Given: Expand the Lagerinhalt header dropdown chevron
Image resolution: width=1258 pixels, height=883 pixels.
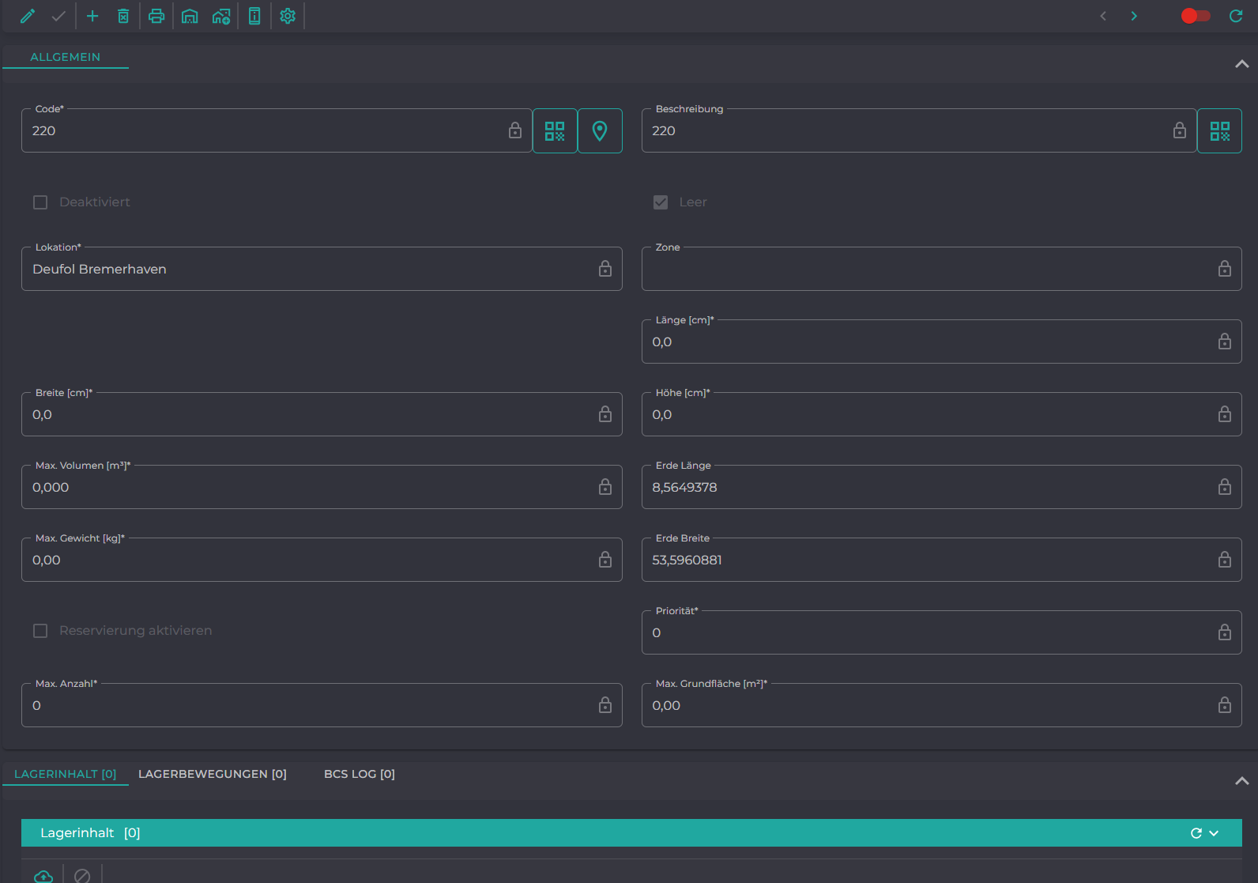Looking at the screenshot, I should tap(1214, 833).
